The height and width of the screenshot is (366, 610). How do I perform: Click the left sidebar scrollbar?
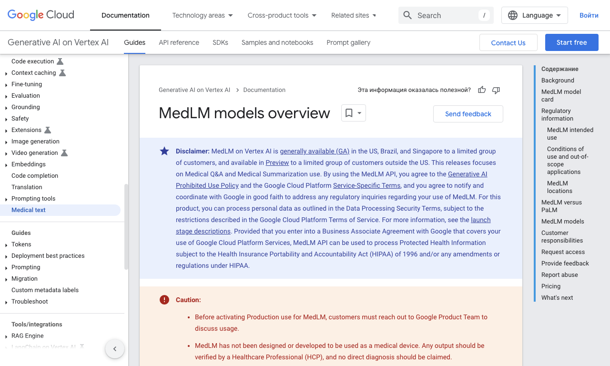pyautogui.click(x=126, y=227)
